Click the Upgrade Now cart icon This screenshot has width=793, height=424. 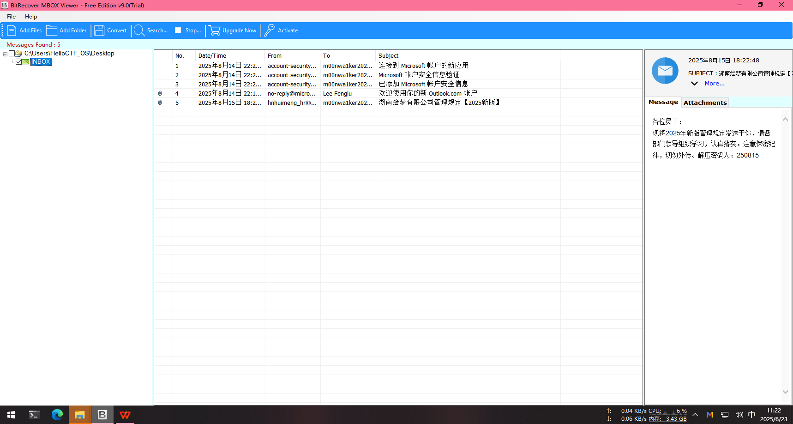coord(215,30)
